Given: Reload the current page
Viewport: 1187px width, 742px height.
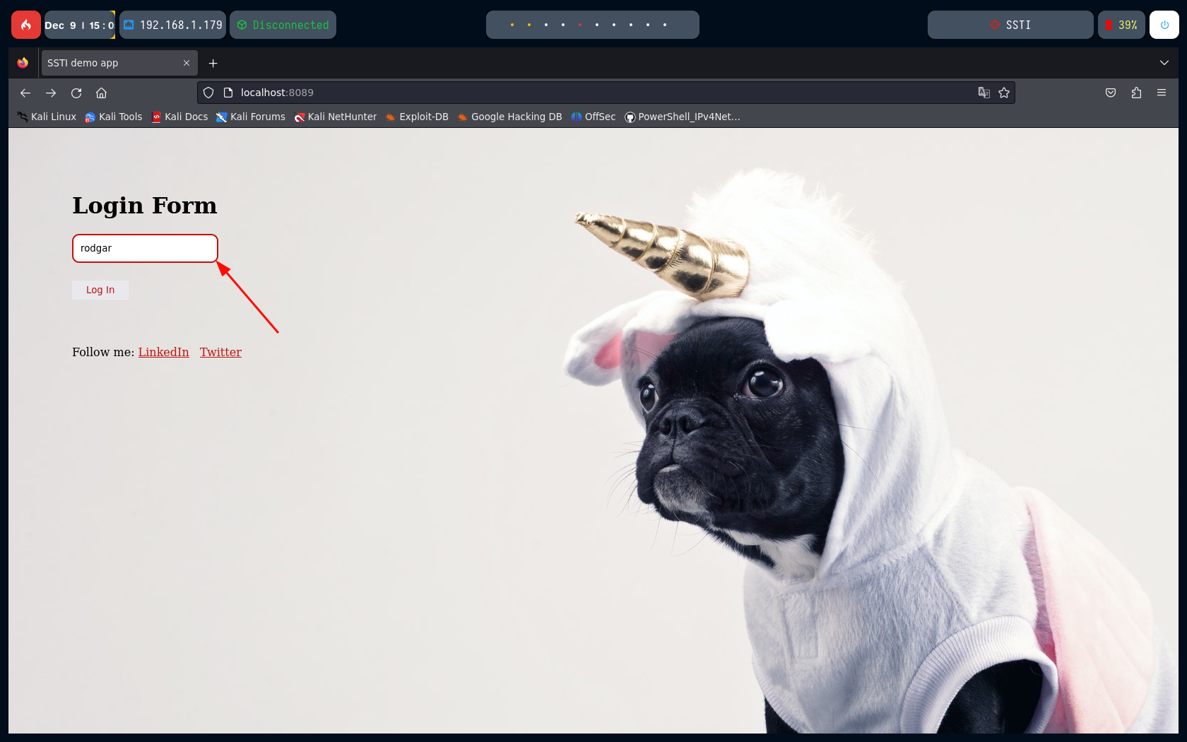Looking at the screenshot, I should 76,93.
